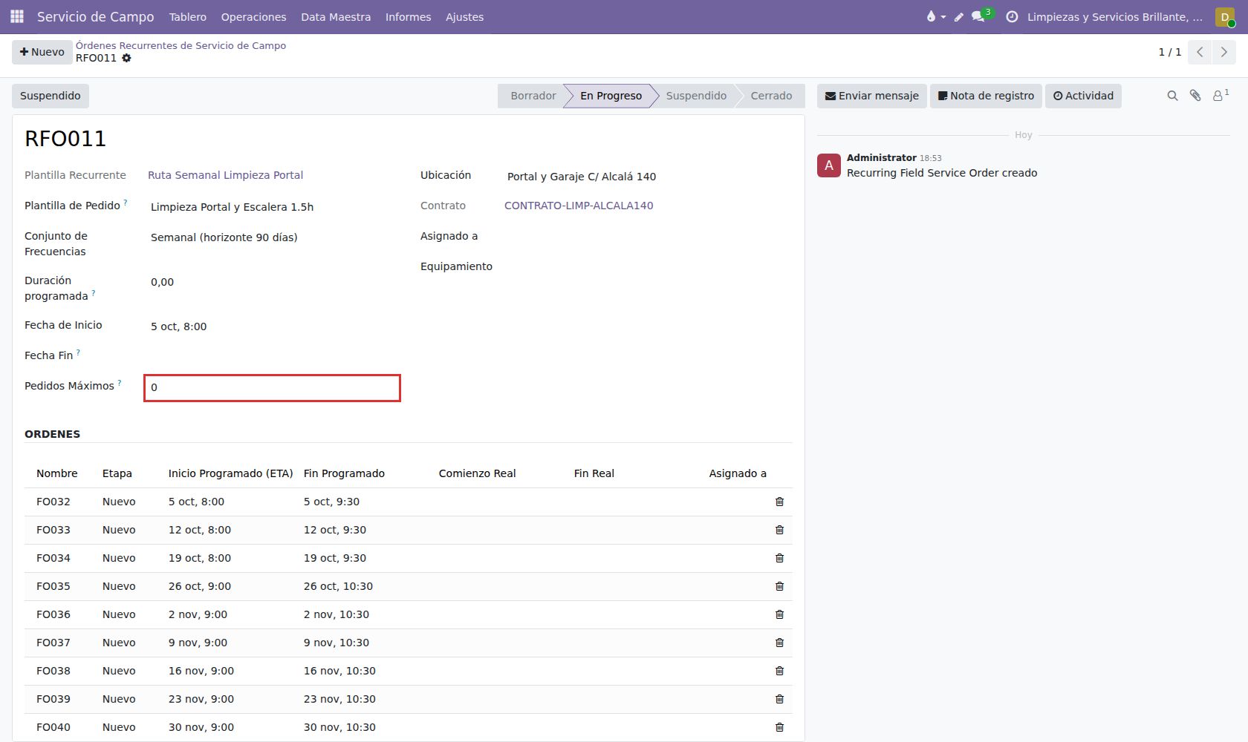
Task: Open the debug droplet icon menu
Action: click(x=935, y=16)
